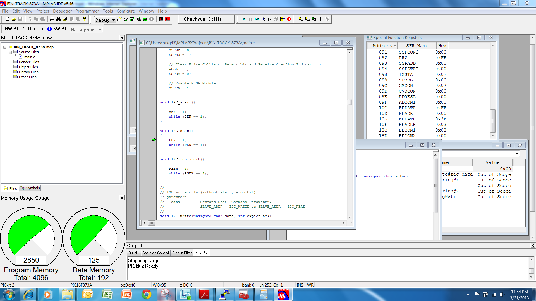Click the Address column sort arrow
The width and height of the screenshot is (536, 301).
(x=394, y=46)
